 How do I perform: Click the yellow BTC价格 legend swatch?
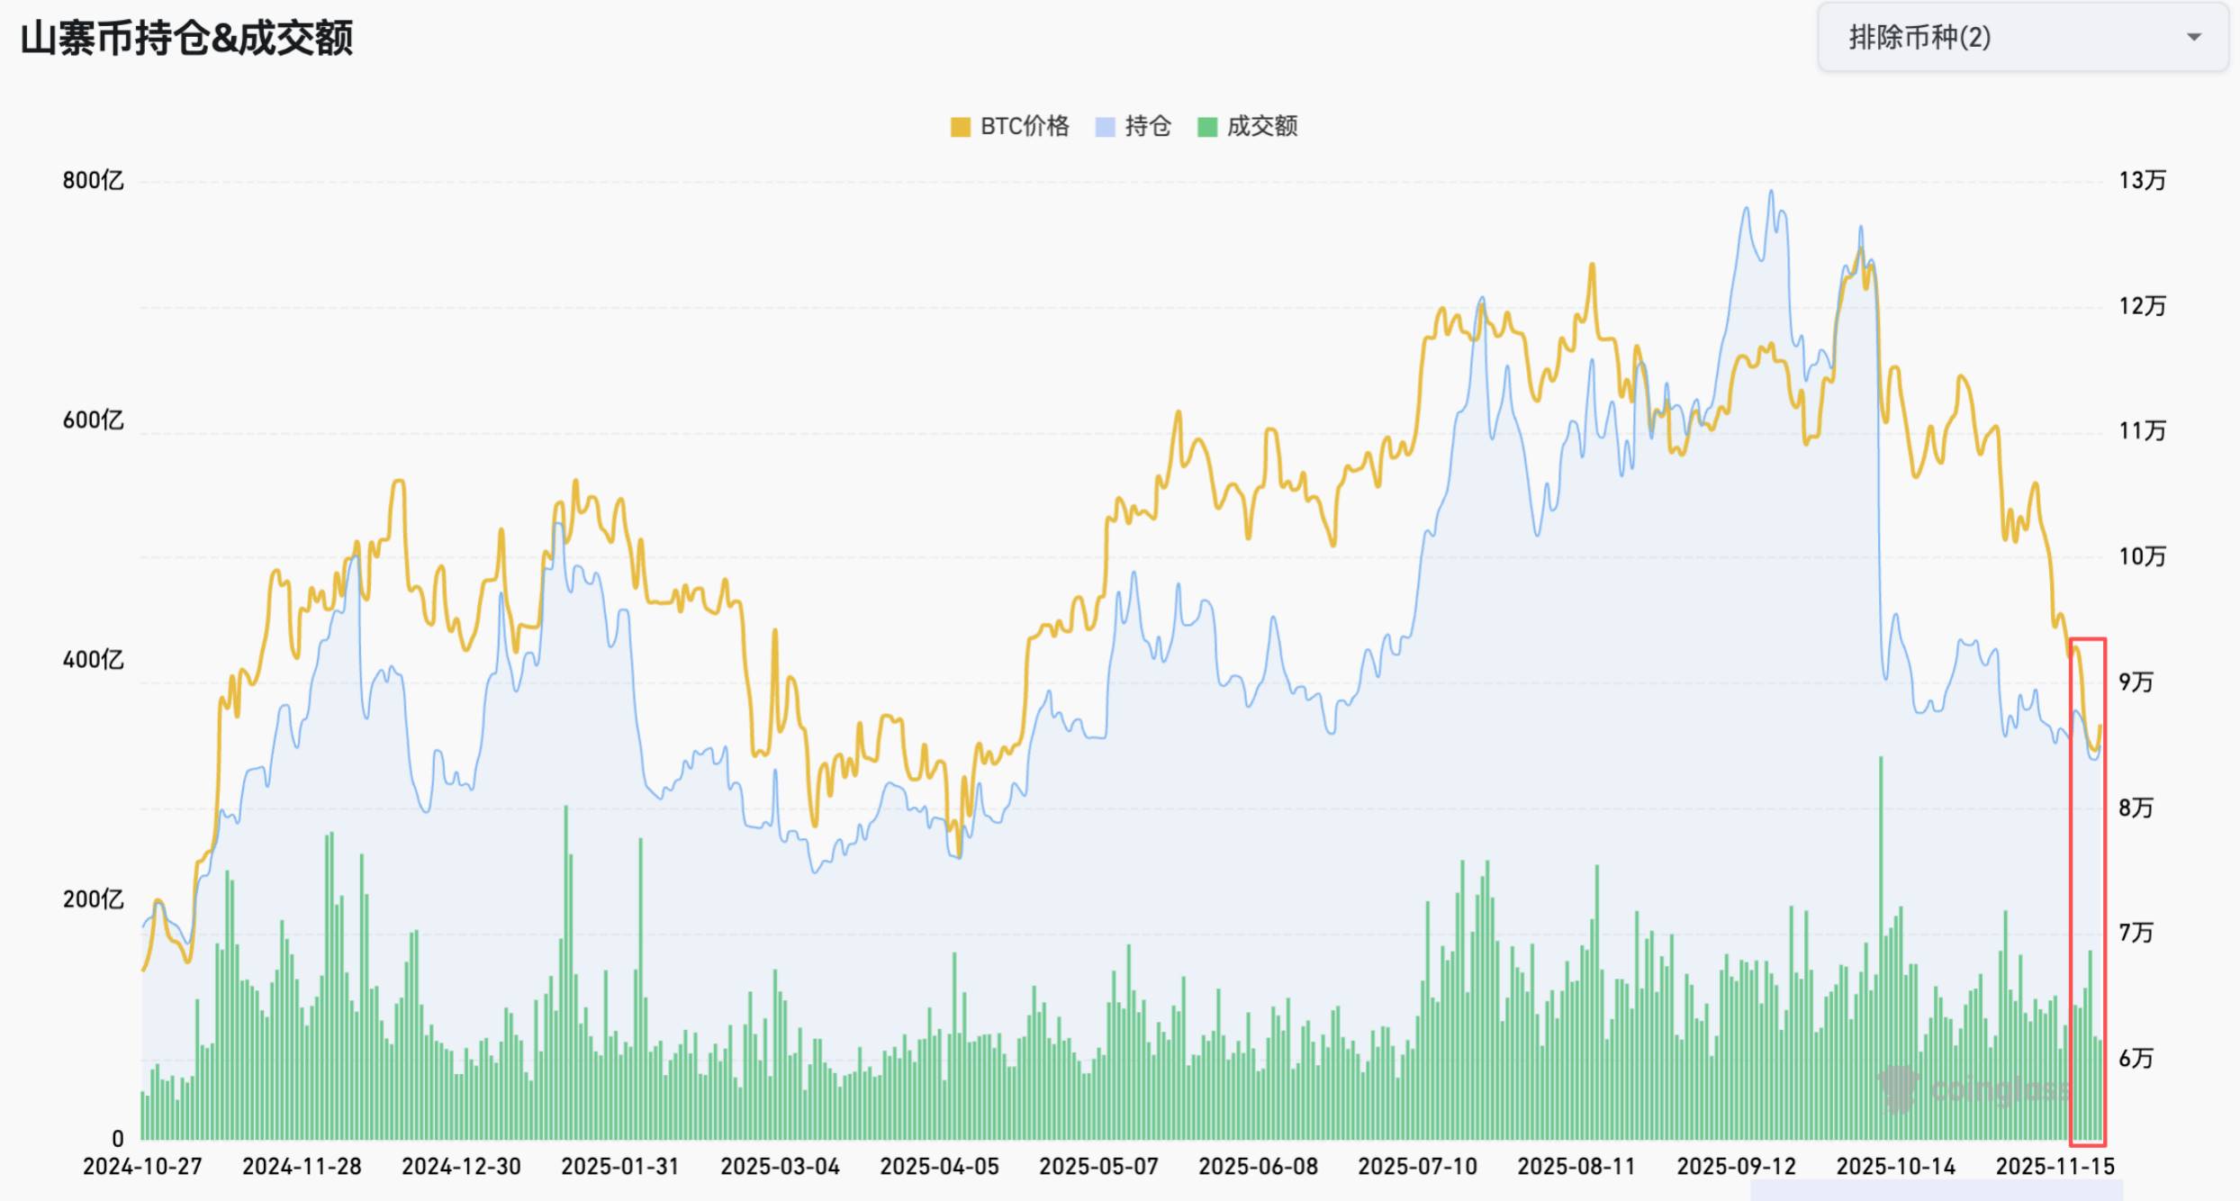pyautogui.click(x=960, y=127)
